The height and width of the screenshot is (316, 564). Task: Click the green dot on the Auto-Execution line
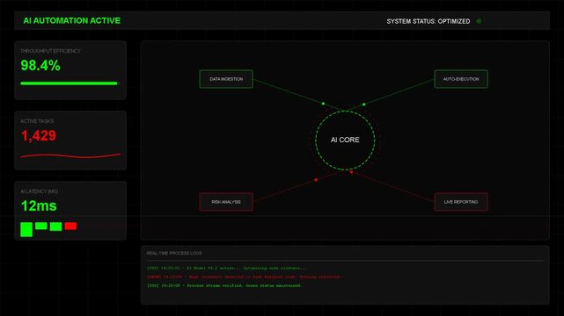[x=364, y=104]
